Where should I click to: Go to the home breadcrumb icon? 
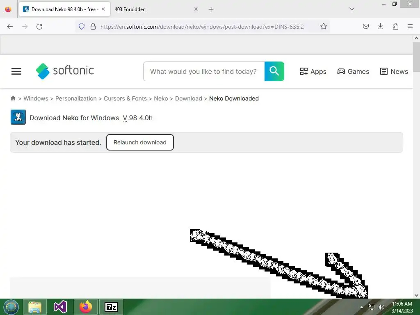(x=13, y=98)
